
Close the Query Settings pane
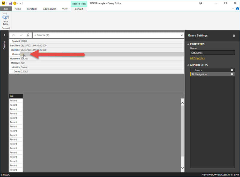click(x=234, y=36)
